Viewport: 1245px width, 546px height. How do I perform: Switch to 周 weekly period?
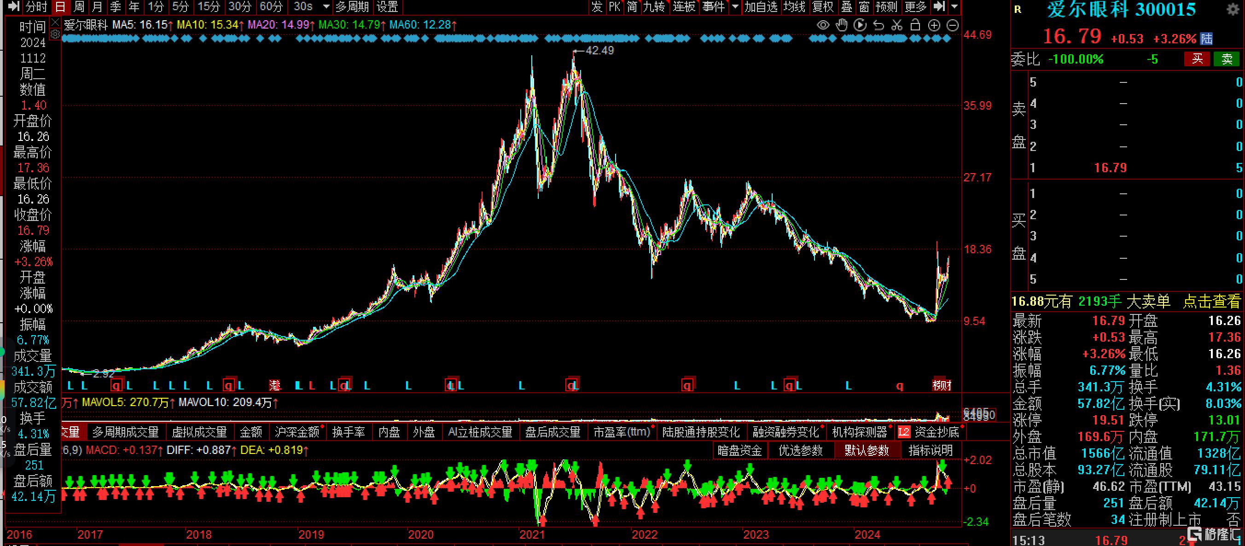coord(78,7)
